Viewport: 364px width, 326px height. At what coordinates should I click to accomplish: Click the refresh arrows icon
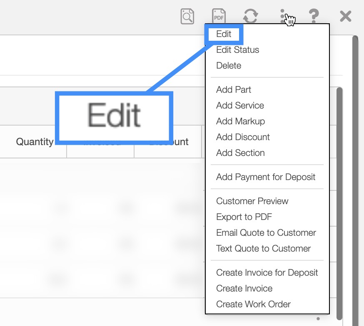[250, 16]
